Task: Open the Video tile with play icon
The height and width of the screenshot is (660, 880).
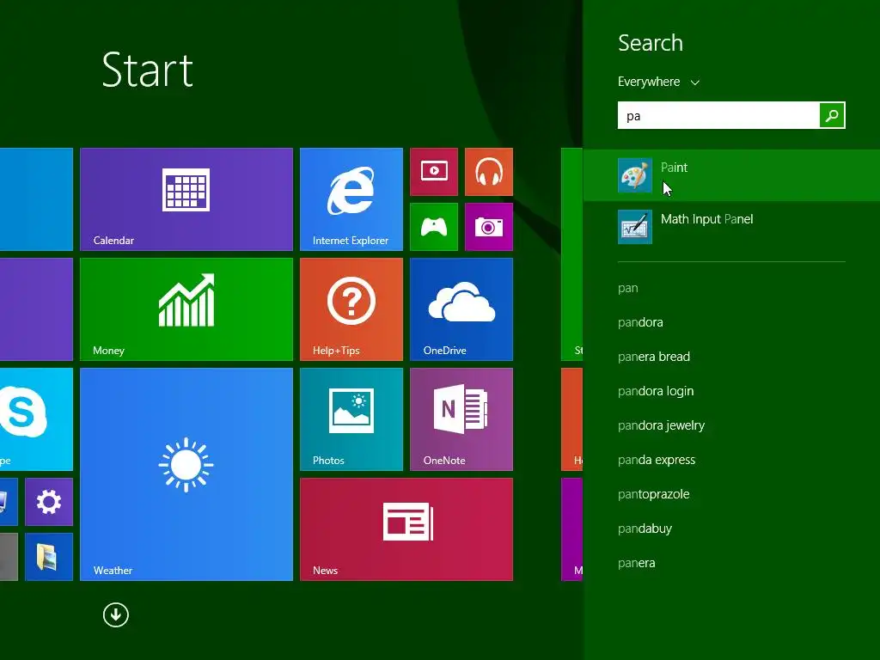Action: point(434,172)
